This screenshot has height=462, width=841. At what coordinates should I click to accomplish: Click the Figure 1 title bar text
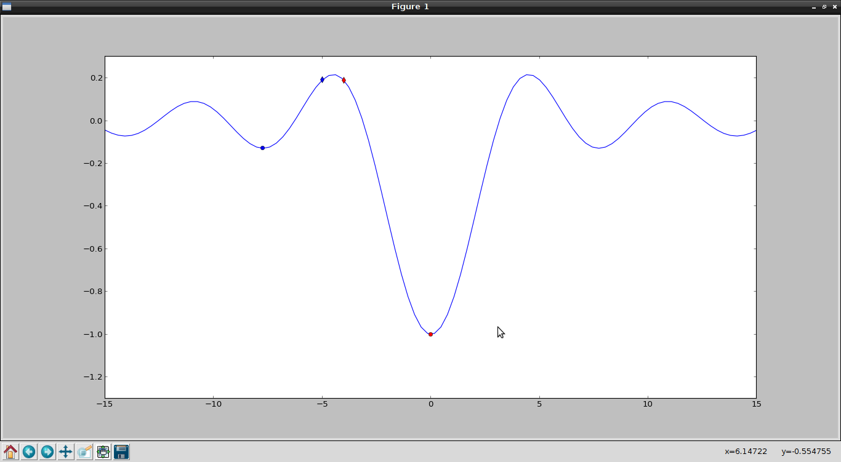tap(410, 7)
